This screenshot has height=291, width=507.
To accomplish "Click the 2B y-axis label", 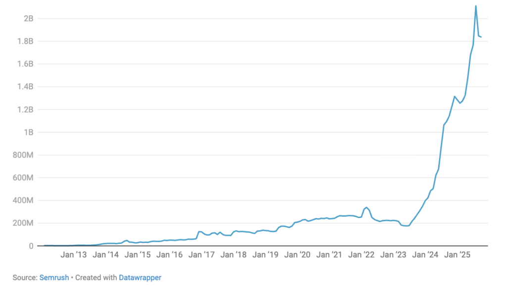I will click(x=28, y=19).
